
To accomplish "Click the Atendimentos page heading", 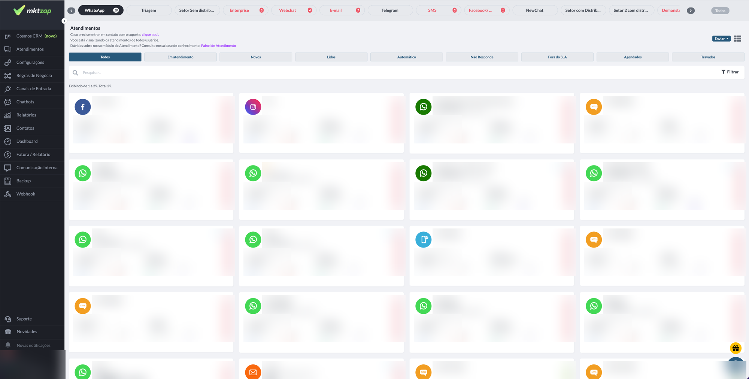I will [x=85, y=28].
